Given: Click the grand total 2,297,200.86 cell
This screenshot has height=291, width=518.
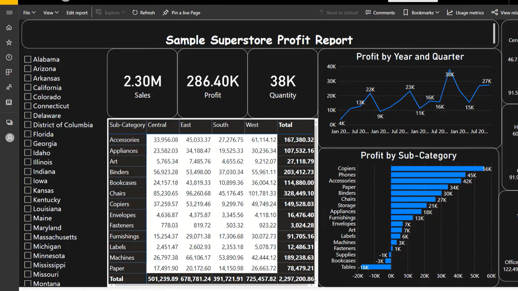Looking at the screenshot, I should (x=296, y=279).
